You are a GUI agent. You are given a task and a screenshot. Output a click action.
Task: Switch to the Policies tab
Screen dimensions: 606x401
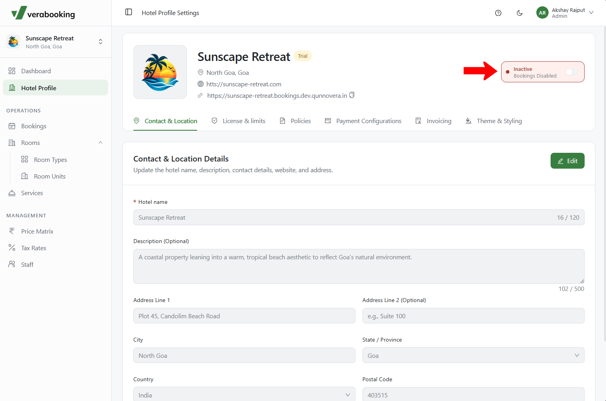pos(295,121)
